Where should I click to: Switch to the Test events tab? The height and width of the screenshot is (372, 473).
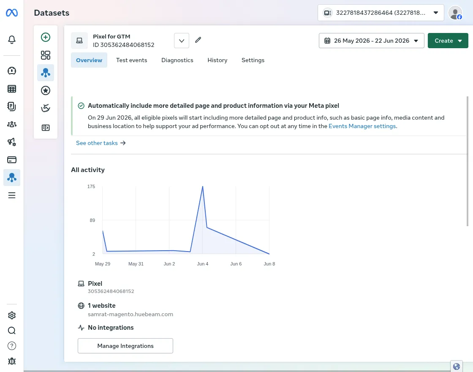pos(131,60)
